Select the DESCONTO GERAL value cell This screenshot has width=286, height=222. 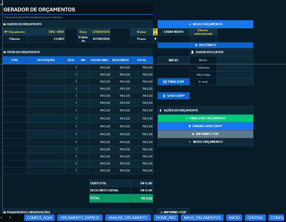[x=142, y=191]
